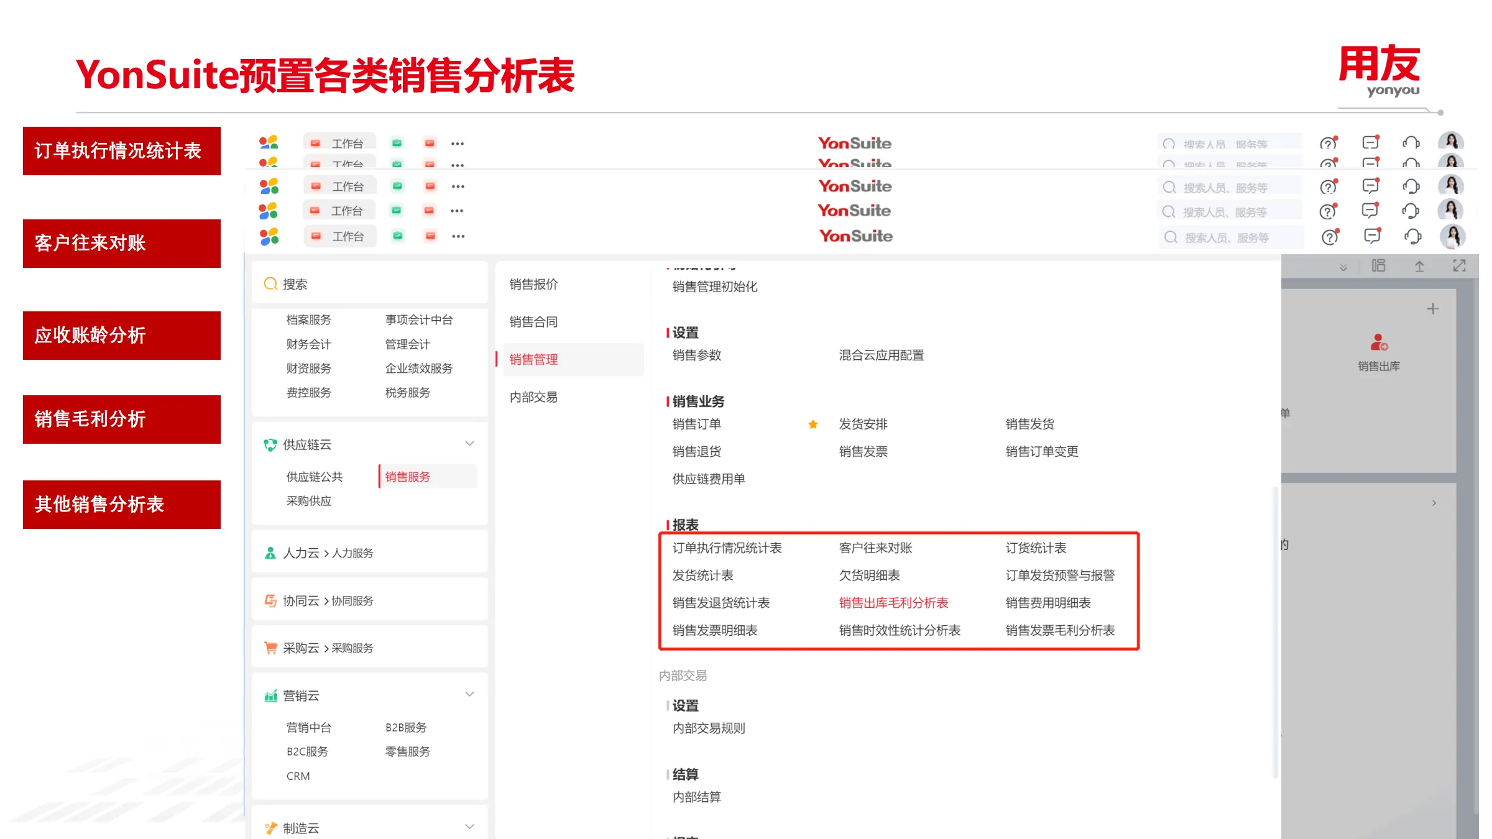This screenshot has width=1492, height=839.
Task: Click the layout grid icon in gray panel header
Action: 1379,266
